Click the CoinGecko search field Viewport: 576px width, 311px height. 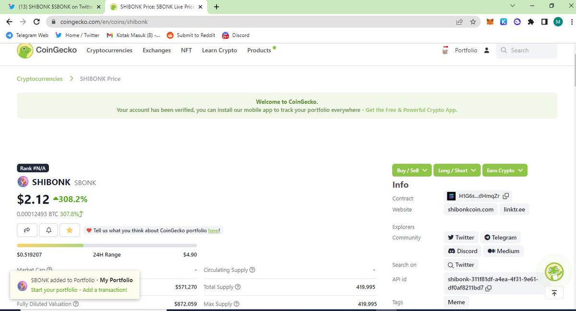[527, 50]
